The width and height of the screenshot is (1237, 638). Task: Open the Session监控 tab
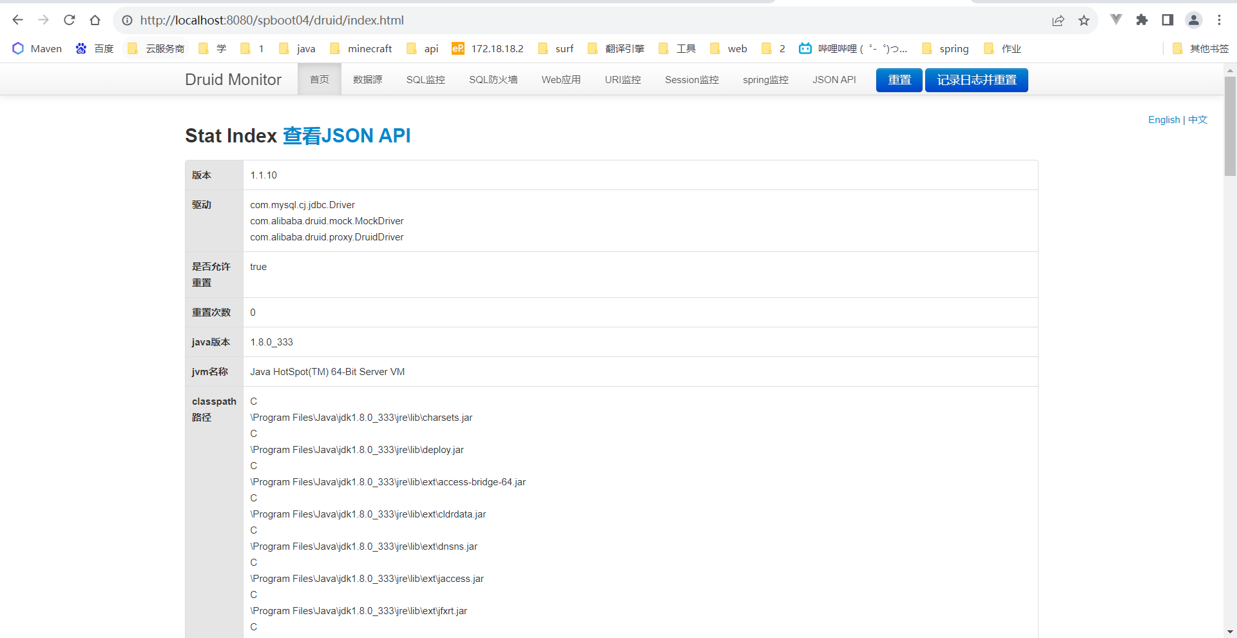[x=692, y=79]
